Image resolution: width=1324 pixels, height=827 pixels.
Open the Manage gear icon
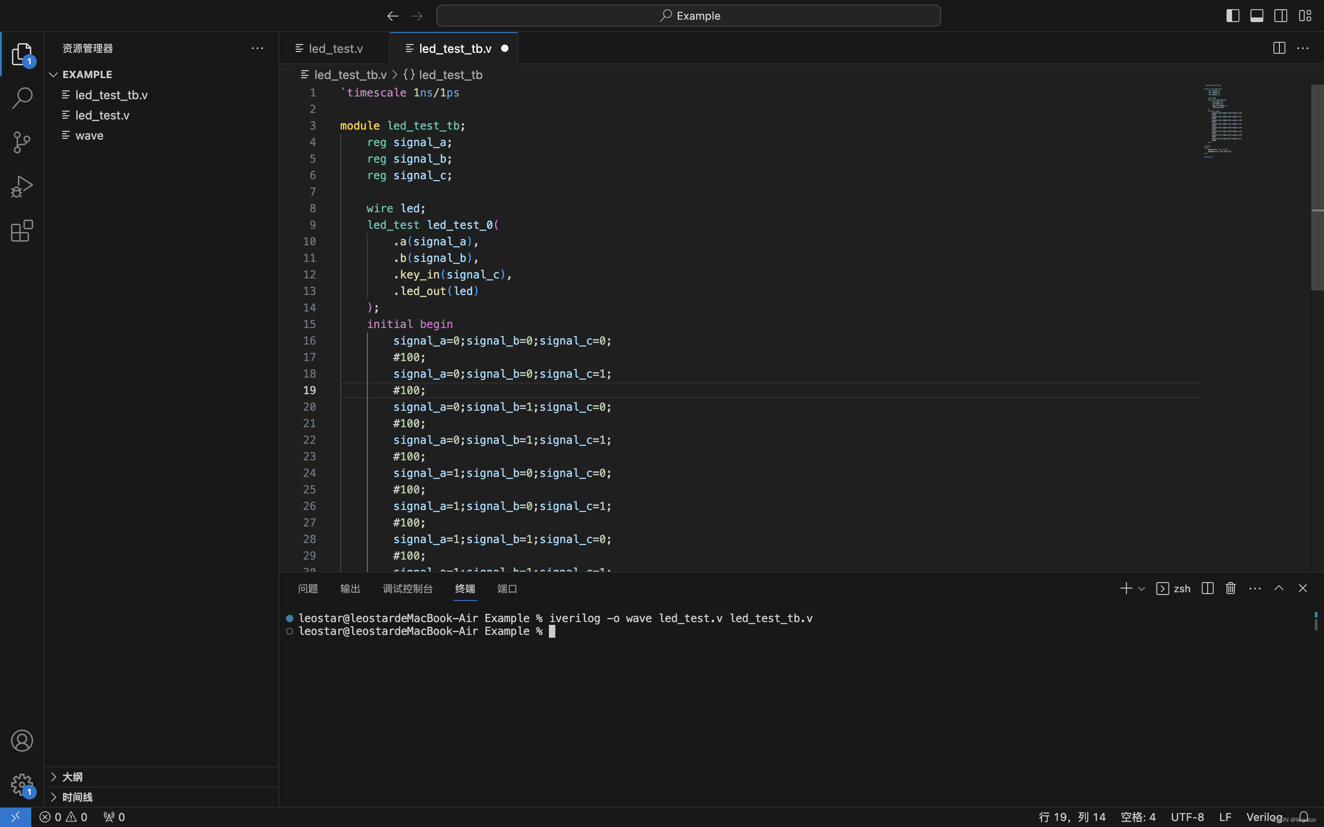(x=22, y=785)
